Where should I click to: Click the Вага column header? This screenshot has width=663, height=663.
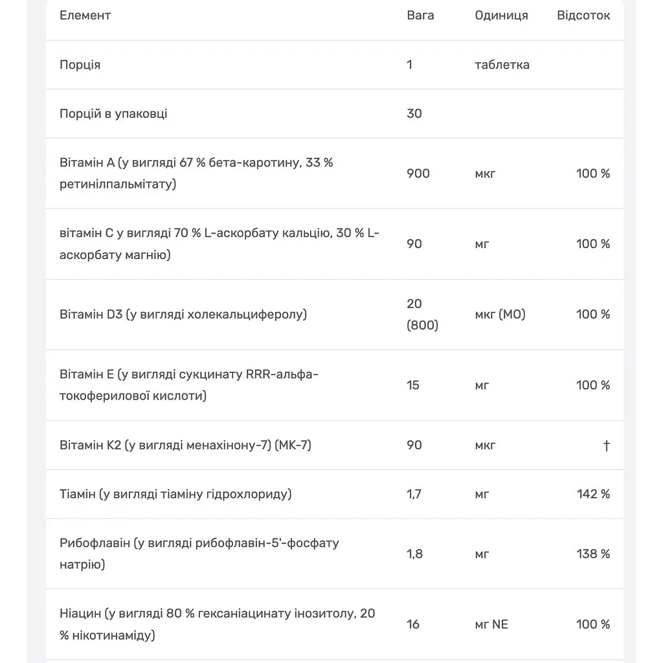[x=420, y=16]
